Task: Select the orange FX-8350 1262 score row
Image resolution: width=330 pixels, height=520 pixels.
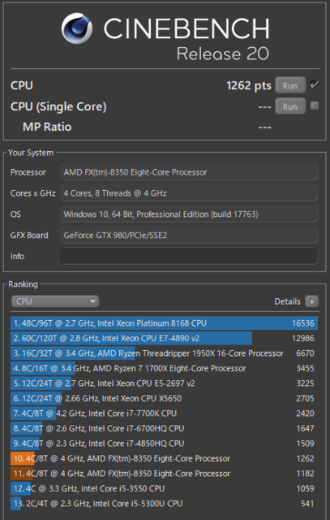Action: [164, 458]
